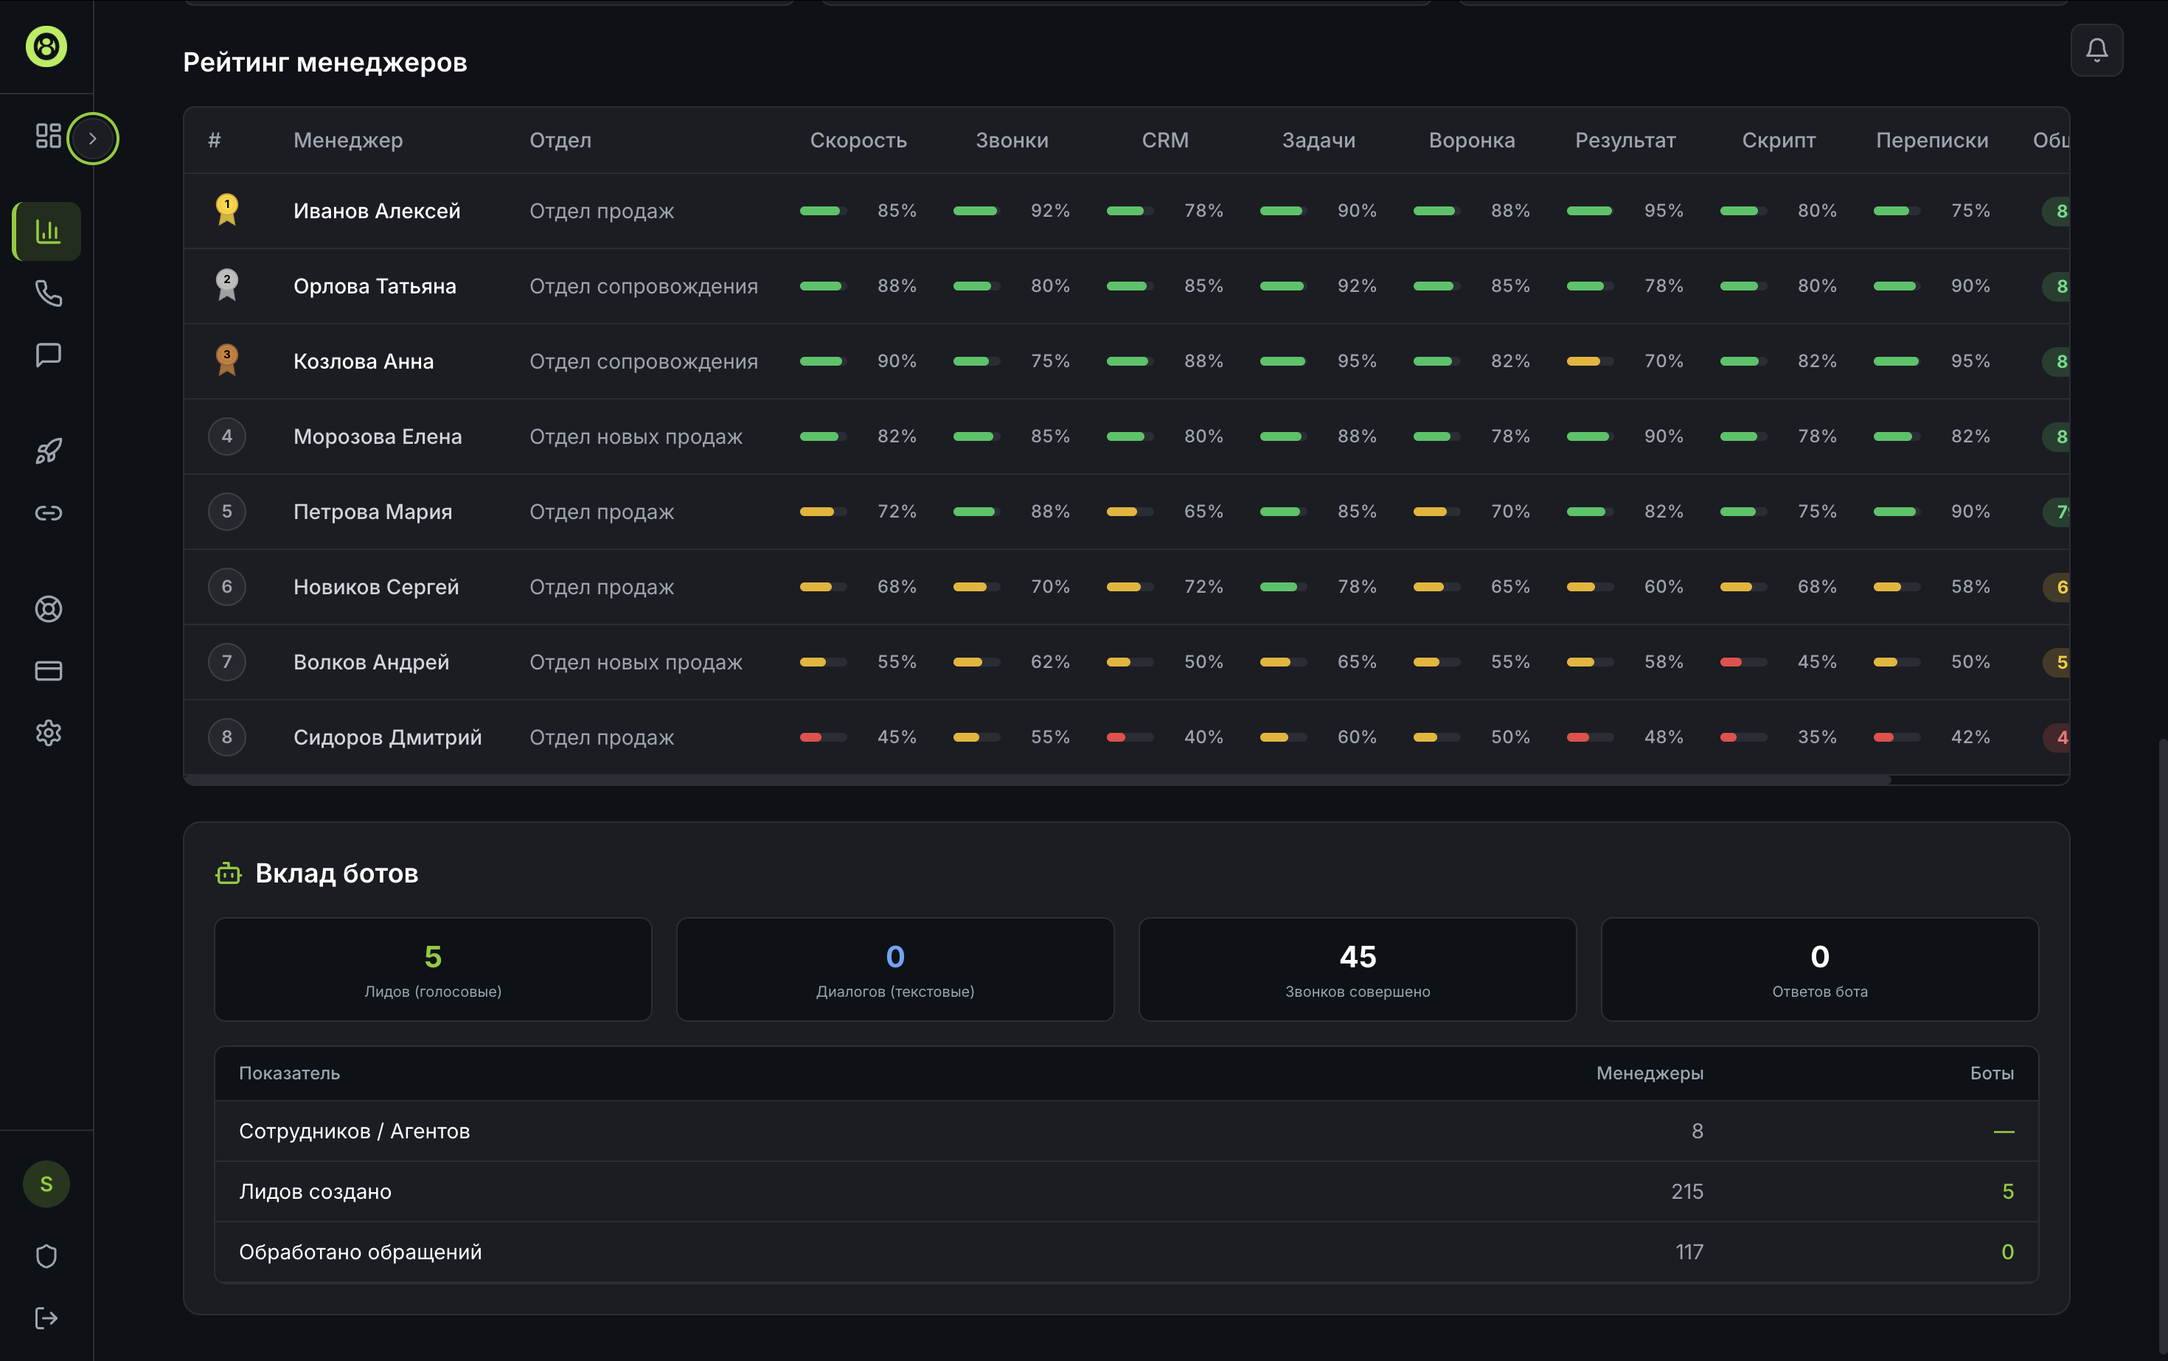Open the settings gear icon

click(48, 733)
